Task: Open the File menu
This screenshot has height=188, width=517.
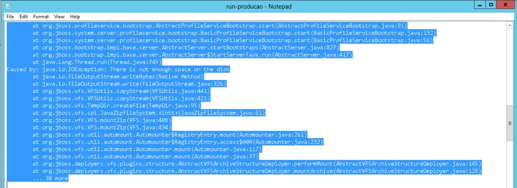Action: coord(10,16)
